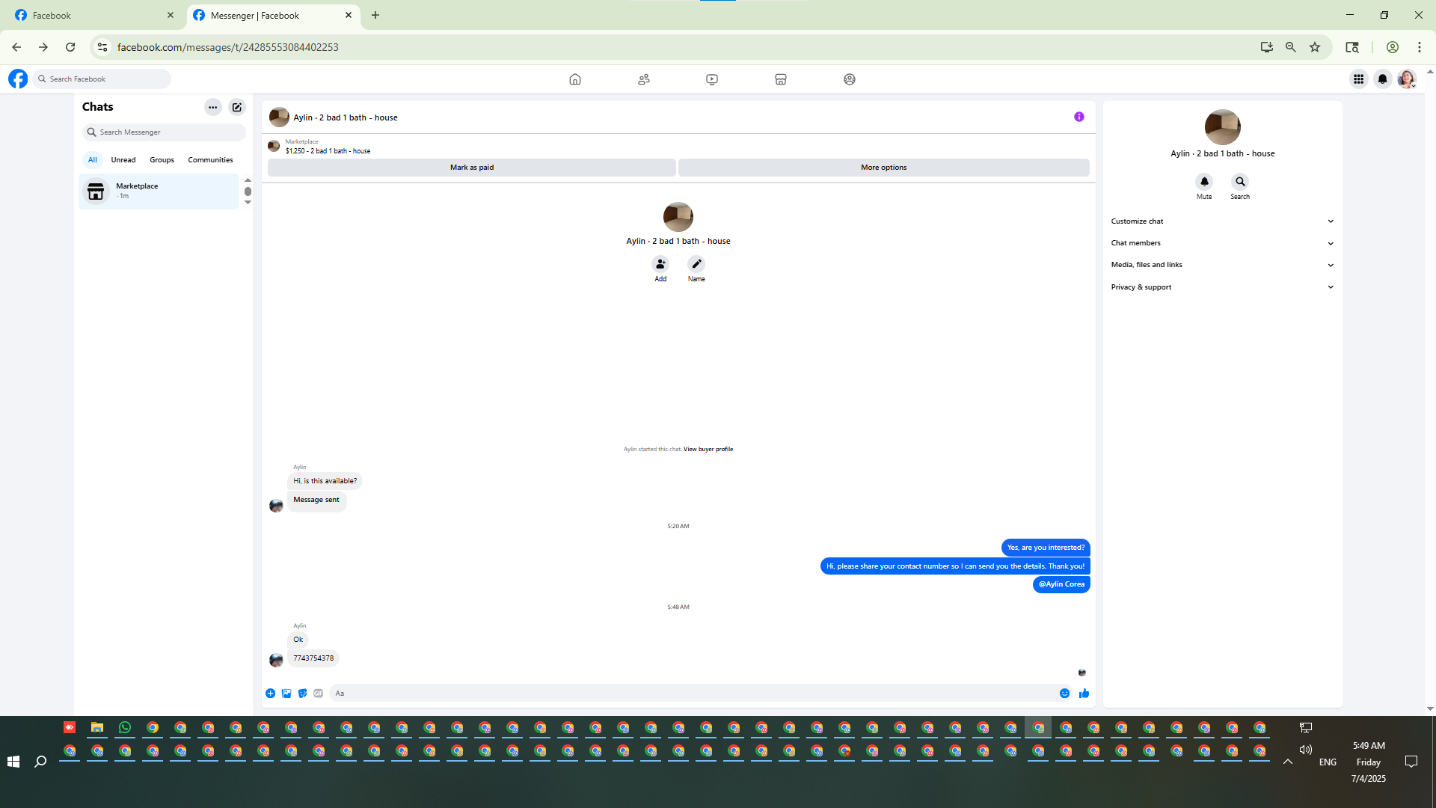Open Facebook notifications bell
The image size is (1436, 808).
(x=1382, y=79)
